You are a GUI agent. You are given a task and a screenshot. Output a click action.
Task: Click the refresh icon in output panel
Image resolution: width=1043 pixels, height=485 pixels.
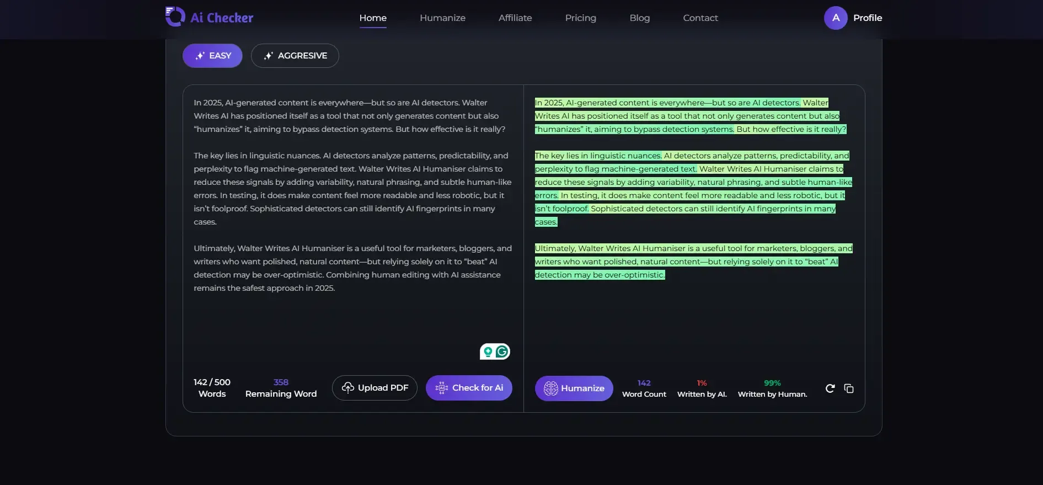coord(830,388)
